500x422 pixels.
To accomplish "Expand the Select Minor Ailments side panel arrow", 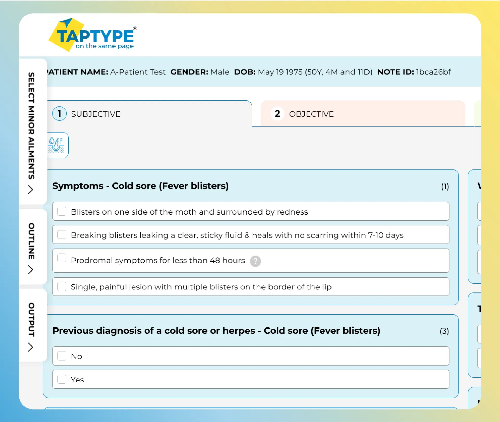I will (x=30, y=190).
